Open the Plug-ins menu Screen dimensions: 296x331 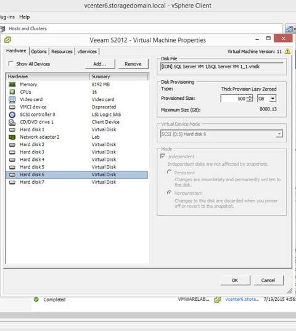tap(7, 17)
